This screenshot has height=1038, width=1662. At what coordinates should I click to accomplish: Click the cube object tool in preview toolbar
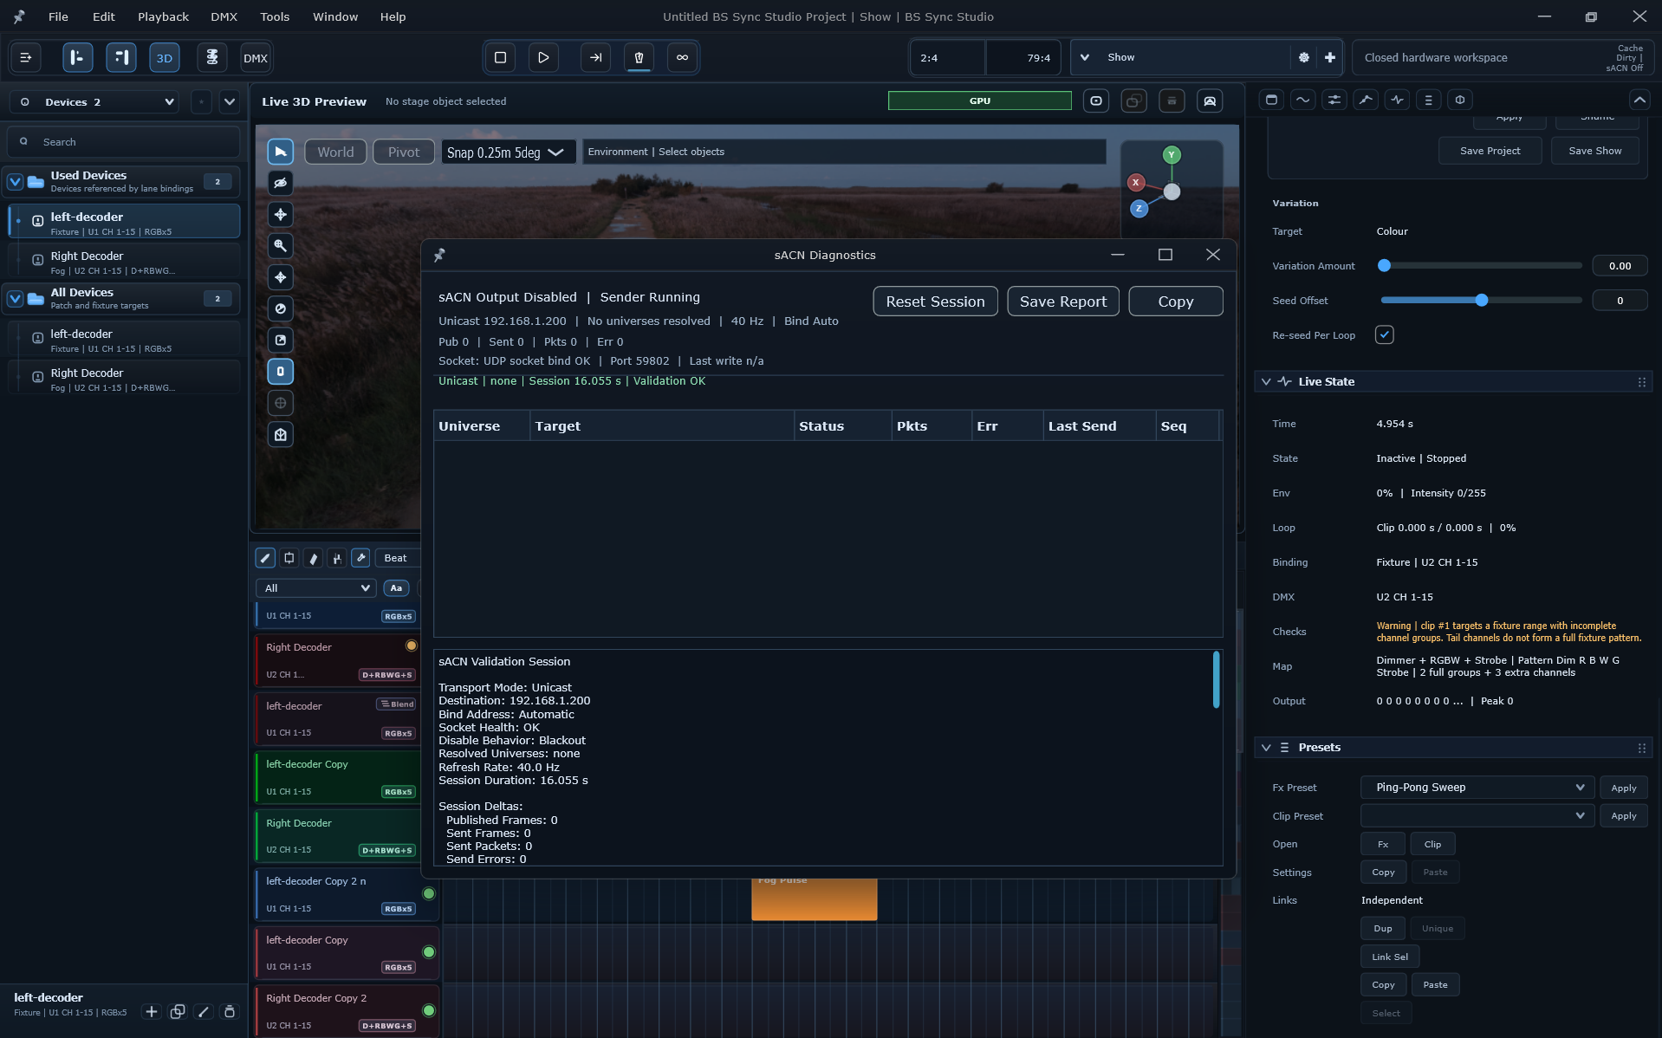coord(280,434)
